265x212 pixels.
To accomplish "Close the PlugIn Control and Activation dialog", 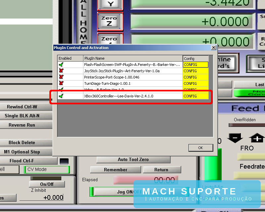I will coord(214,48).
